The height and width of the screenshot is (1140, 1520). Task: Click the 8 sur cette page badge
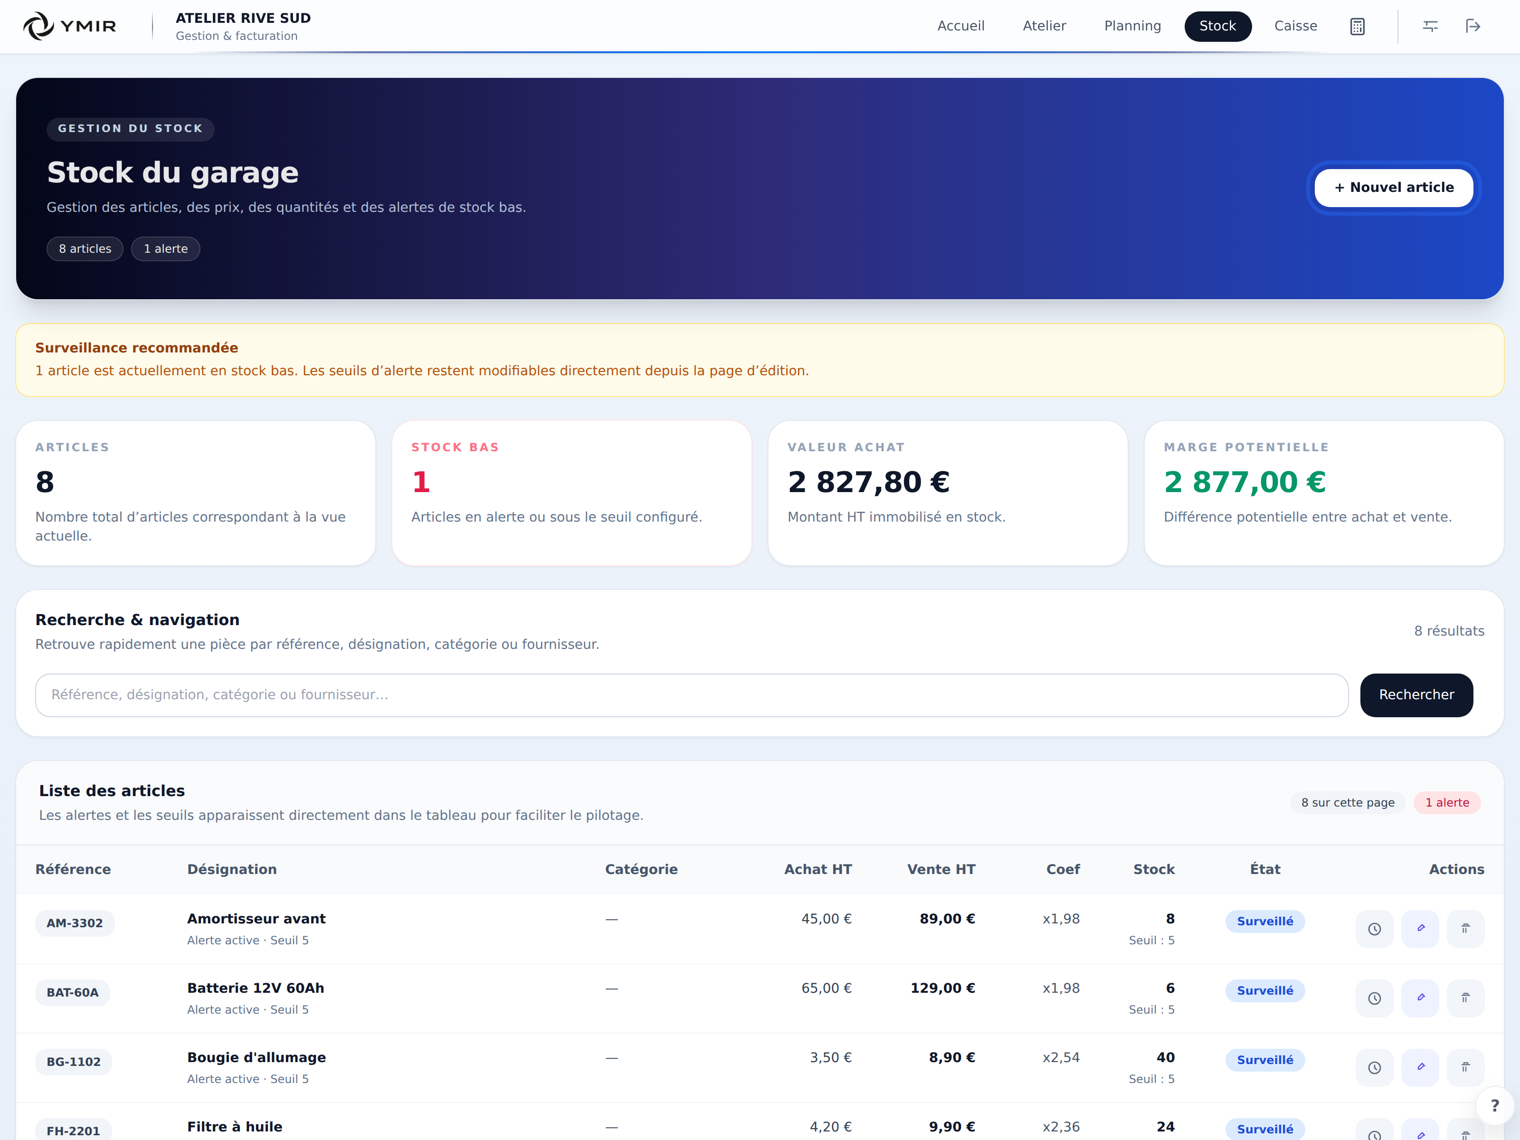tap(1348, 803)
